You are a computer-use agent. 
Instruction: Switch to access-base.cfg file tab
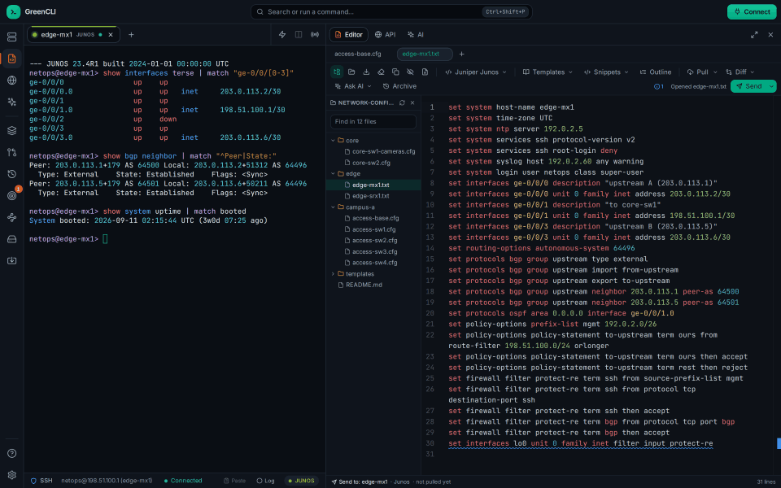coord(358,54)
